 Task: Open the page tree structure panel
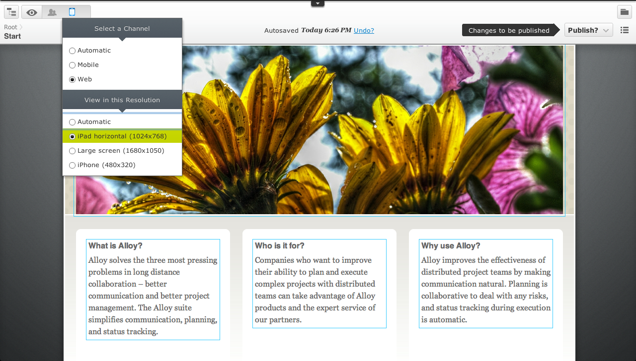pos(11,11)
